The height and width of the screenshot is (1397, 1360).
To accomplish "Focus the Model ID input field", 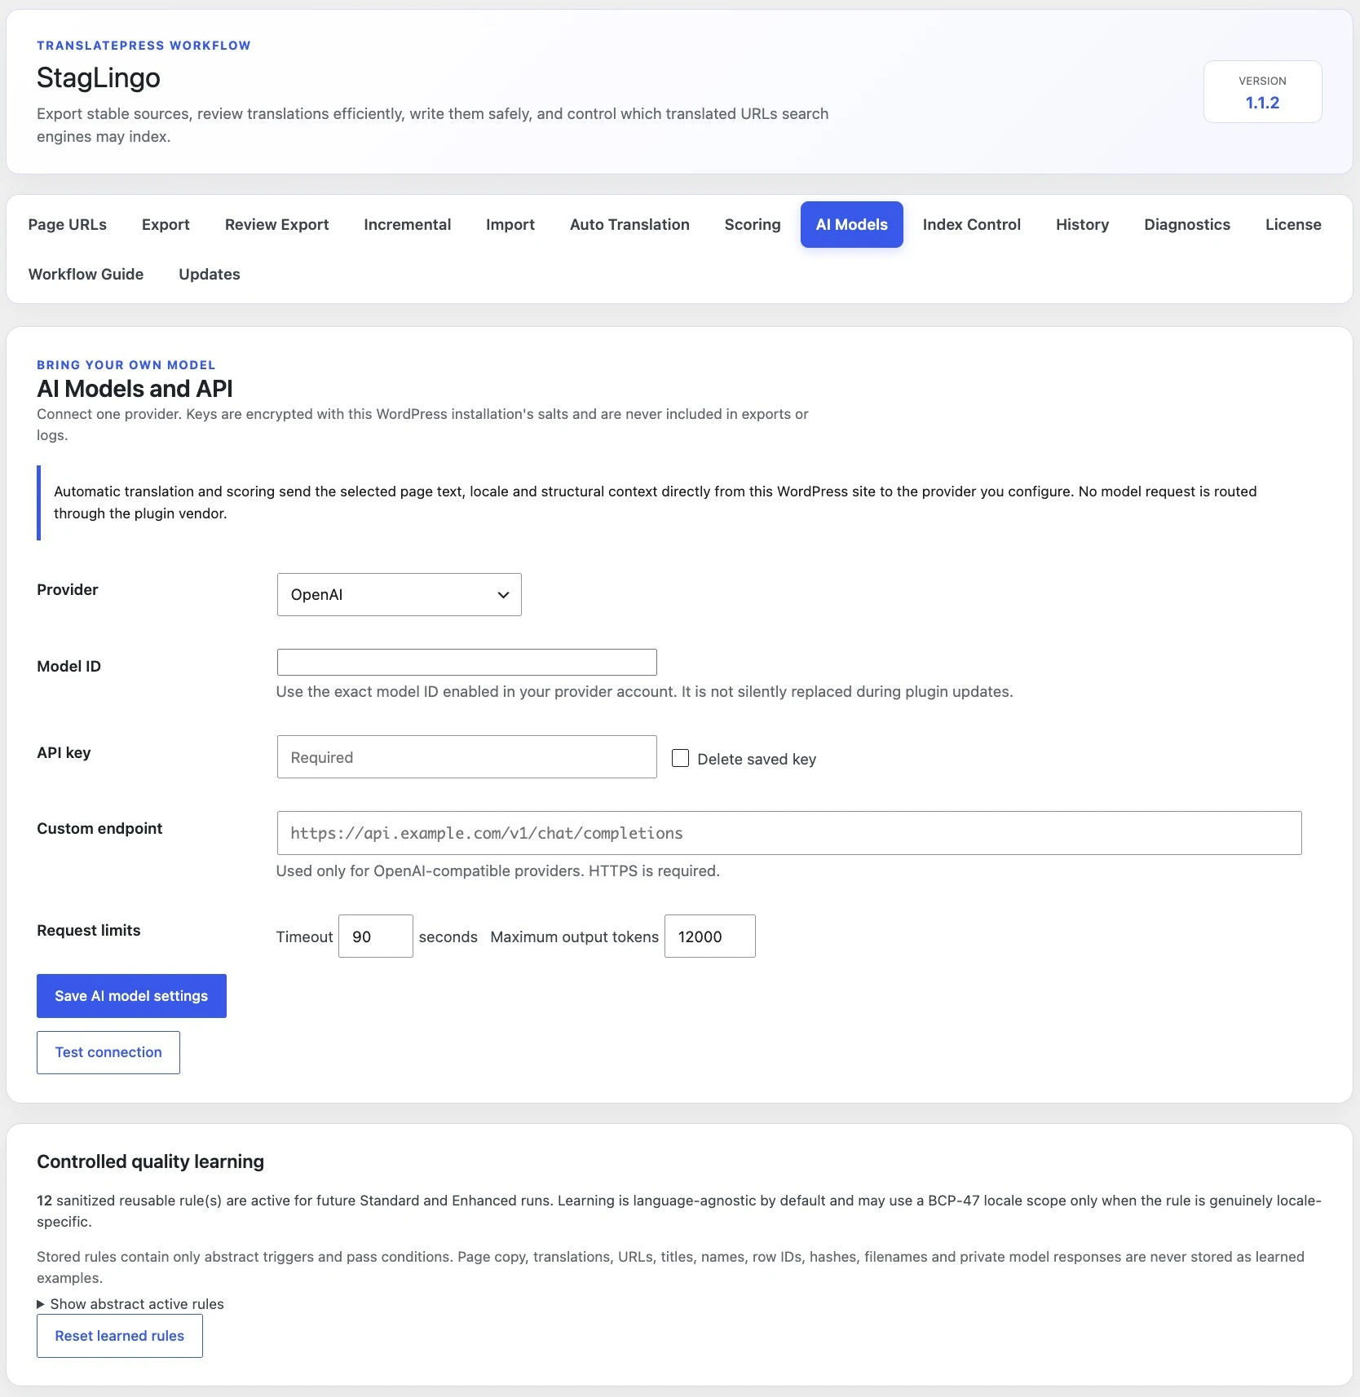I will pos(467,662).
